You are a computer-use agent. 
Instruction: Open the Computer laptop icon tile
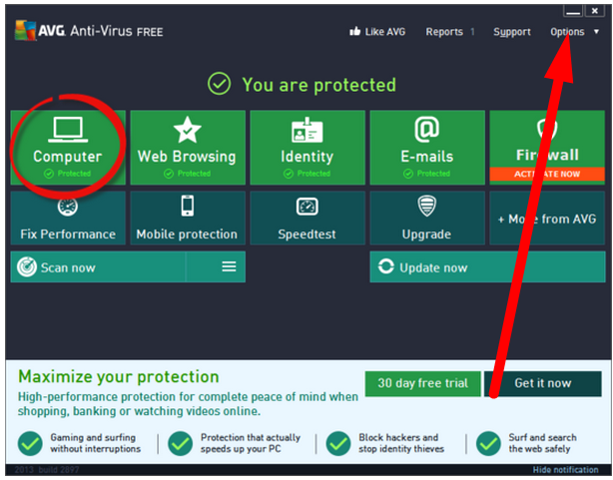[68, 130]
